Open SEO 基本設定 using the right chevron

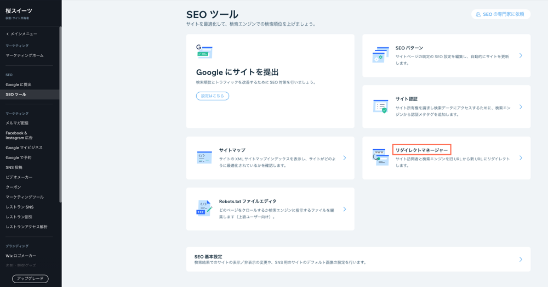(x=521, y=260)
